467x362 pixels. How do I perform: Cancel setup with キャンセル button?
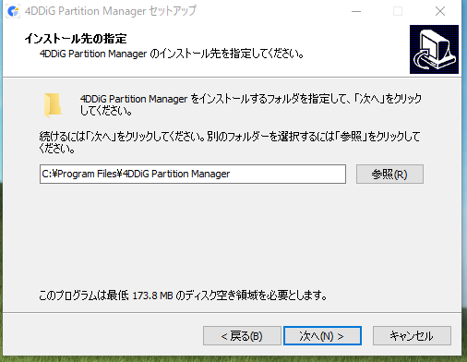(x=412, y=335)
